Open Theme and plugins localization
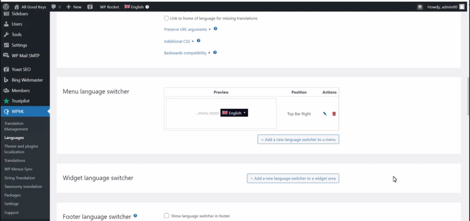The width and height of the screenshot is (470, 221). click(x=21, y=149)
